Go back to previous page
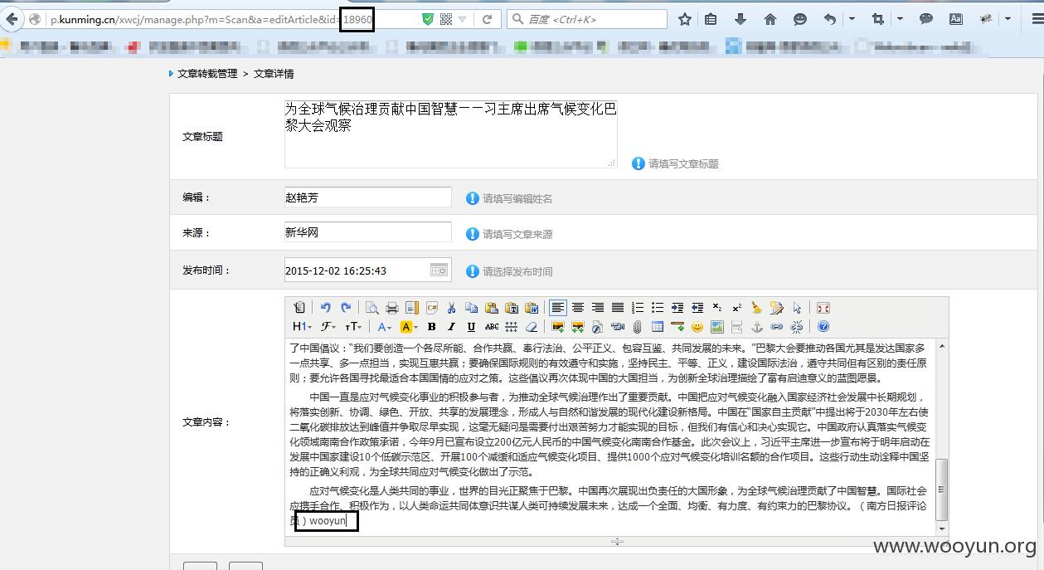Image resolution: width=1044 pixels, height=570 pixels. (x=12, y=19)
